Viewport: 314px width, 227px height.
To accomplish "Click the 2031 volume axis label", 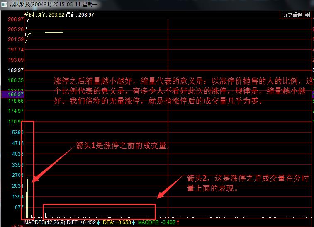I will click(x=17, y=186).
